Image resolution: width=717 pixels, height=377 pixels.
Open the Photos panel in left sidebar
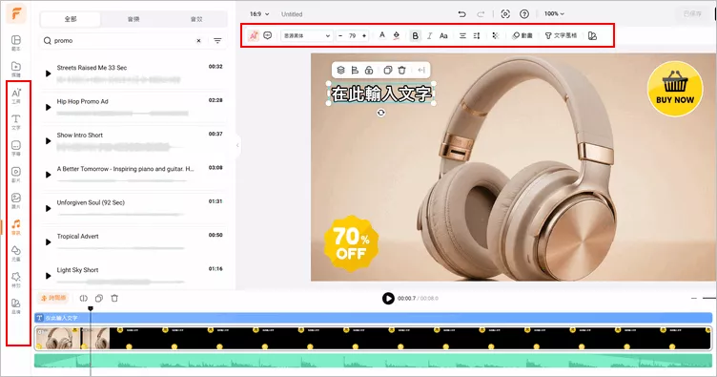tap(16, 200)
